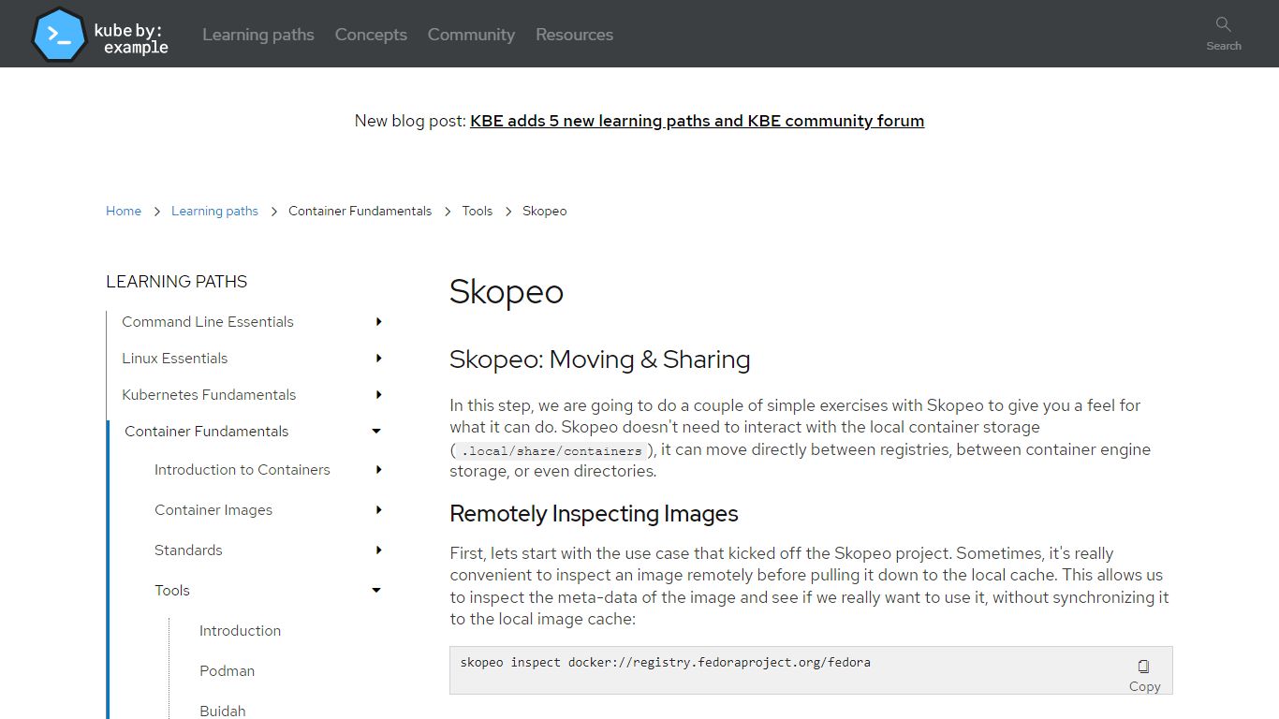Expand Introduction to Containers arrow
Viewport: 1279px width, 719px height.
click(378, 470)
